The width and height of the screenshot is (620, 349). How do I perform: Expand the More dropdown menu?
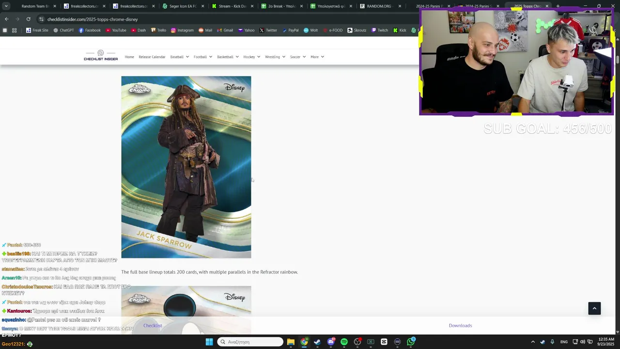pos(317,57)
